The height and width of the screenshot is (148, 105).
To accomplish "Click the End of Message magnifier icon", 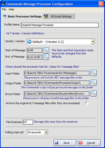I will (46, 57).
